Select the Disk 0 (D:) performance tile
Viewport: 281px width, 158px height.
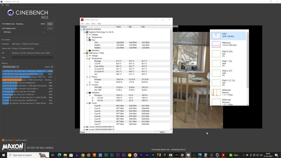point(229,54)
